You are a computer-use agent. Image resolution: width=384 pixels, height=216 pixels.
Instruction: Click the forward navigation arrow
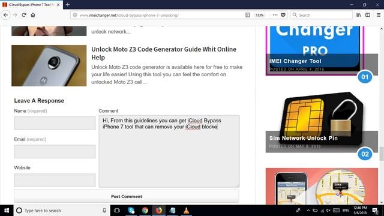coord(15,15)
